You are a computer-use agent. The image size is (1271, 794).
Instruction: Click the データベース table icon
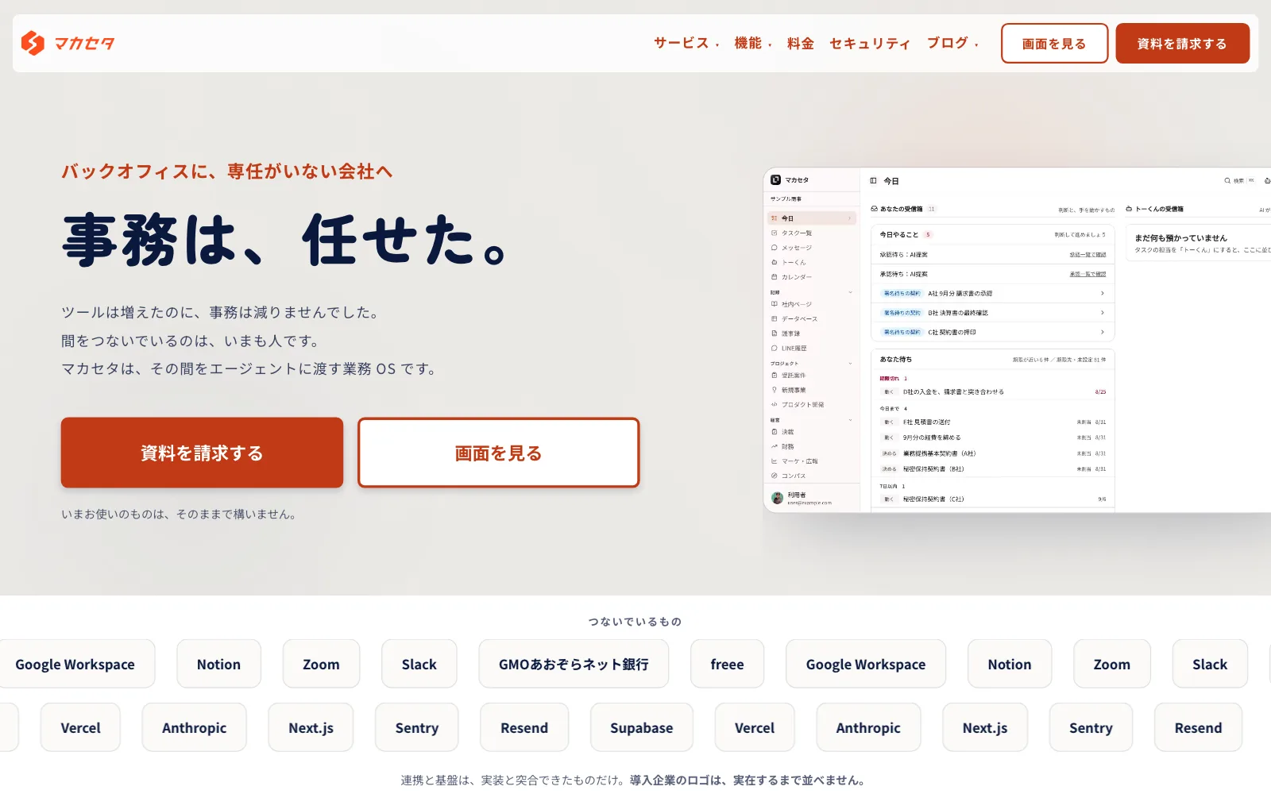coord(774,319)
